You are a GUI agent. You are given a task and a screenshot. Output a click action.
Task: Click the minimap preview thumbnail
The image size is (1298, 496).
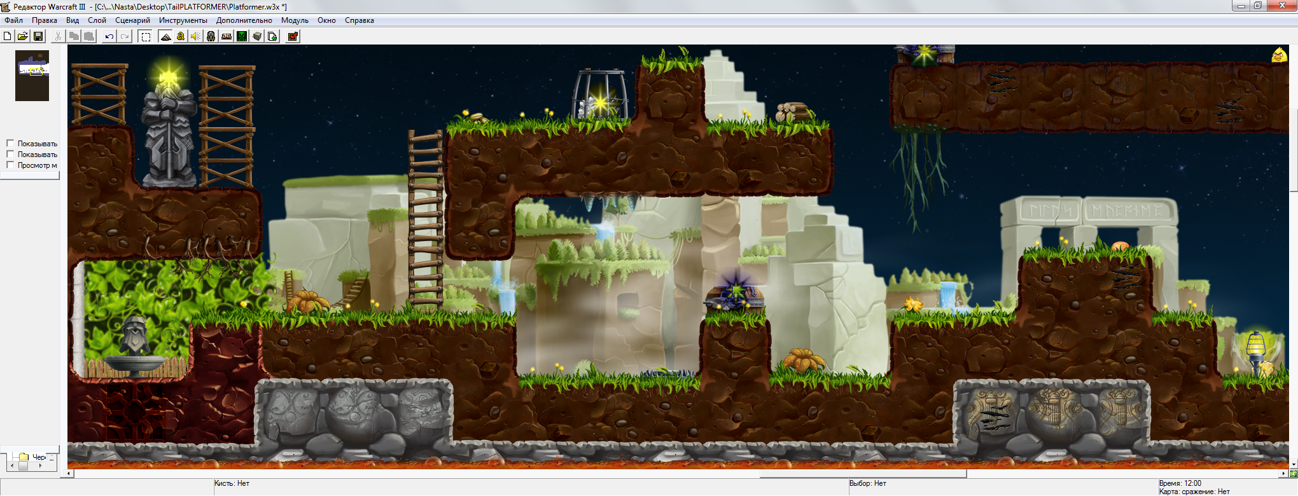32,76
